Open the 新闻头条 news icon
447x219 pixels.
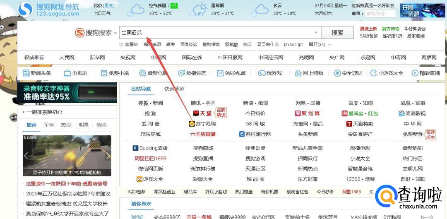coord(26,73)
